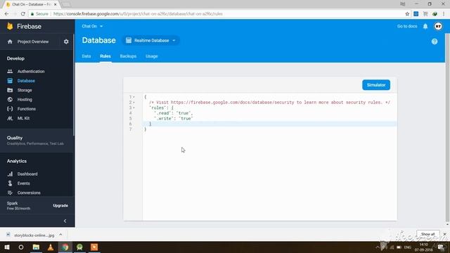
Task: Click the security docs comment line
Action: point(269,103)
